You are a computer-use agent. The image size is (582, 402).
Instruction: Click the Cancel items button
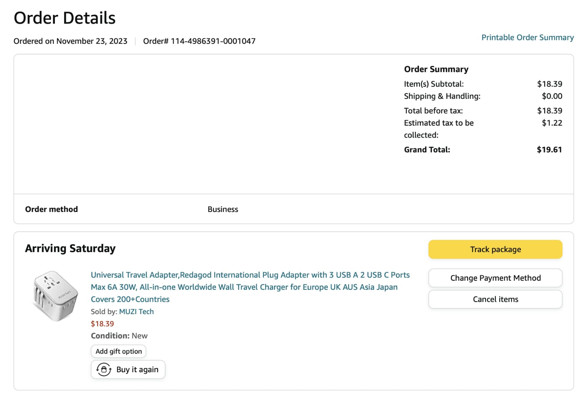pyautogui.click(x=495, y=299)
